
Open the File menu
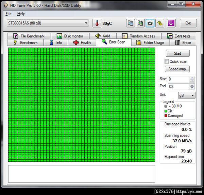(x=8, y=14)
